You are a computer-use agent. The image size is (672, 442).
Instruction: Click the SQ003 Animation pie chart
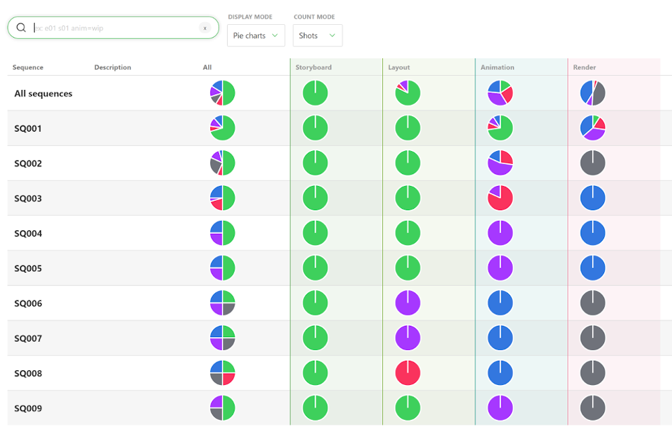click(x=501, y=198)
